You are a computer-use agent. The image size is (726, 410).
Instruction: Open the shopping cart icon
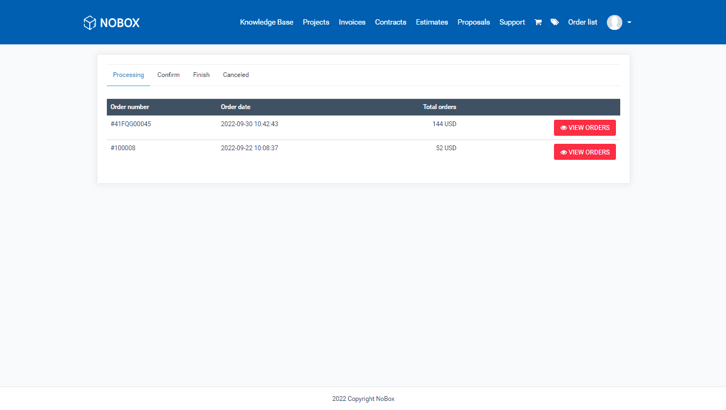pyautogui.click(x=538, y=22)
